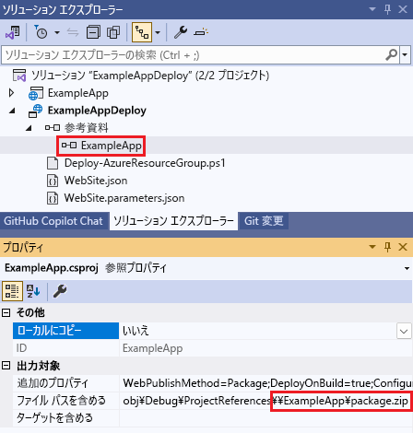Image resolution: width=413 pixels, height=433 pixels.
Task: Toggle the highlighted nested view button in the toolbar
Action: click(x=142, y=32)
